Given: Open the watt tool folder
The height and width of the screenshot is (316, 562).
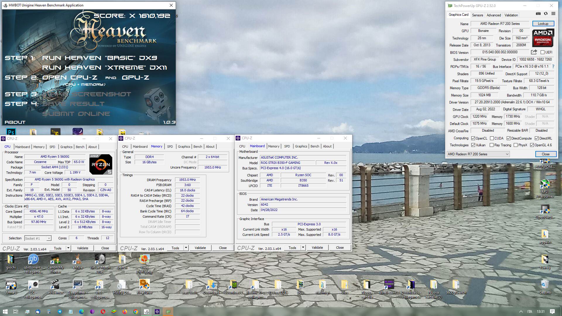Looking at the screenshot, I should coord(189,287).
